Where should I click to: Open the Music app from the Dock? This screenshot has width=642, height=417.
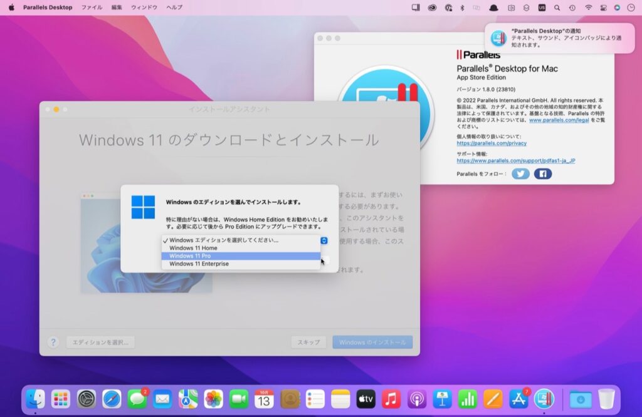click(x=390, y=398)
